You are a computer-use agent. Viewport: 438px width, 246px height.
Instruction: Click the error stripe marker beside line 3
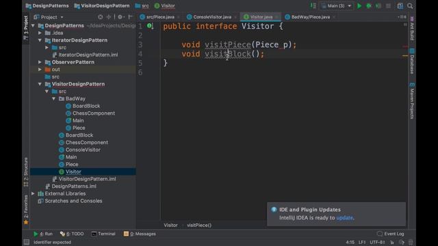coord(405,46)
